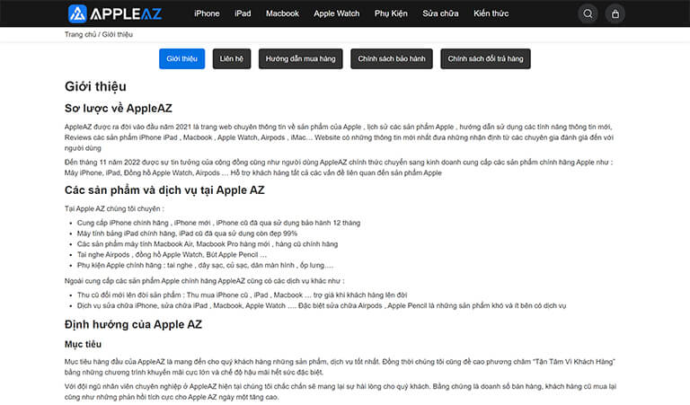The image size is (690, 405).
Task: Open the search icon in header
Action: point(588,14)
